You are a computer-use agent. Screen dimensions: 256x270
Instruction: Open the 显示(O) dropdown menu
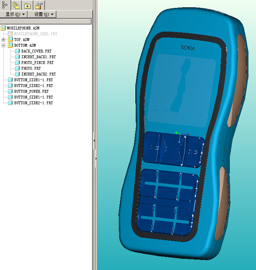(13, 14)
